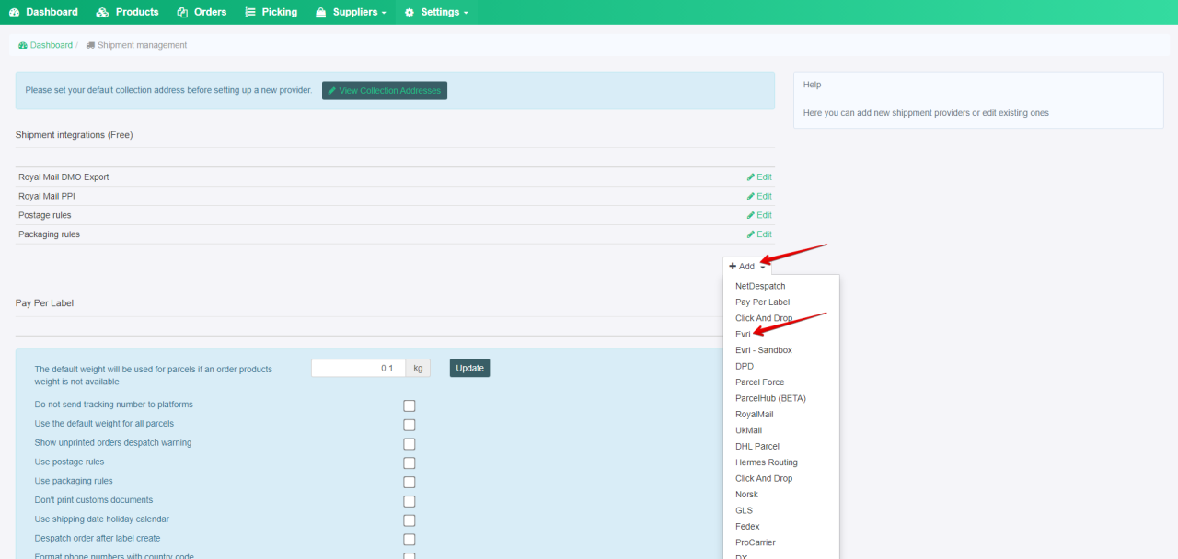The height and width of the screenshot is (559, 1178).
Task: Click the View Collection Addresses button
Action: (384, 90)
